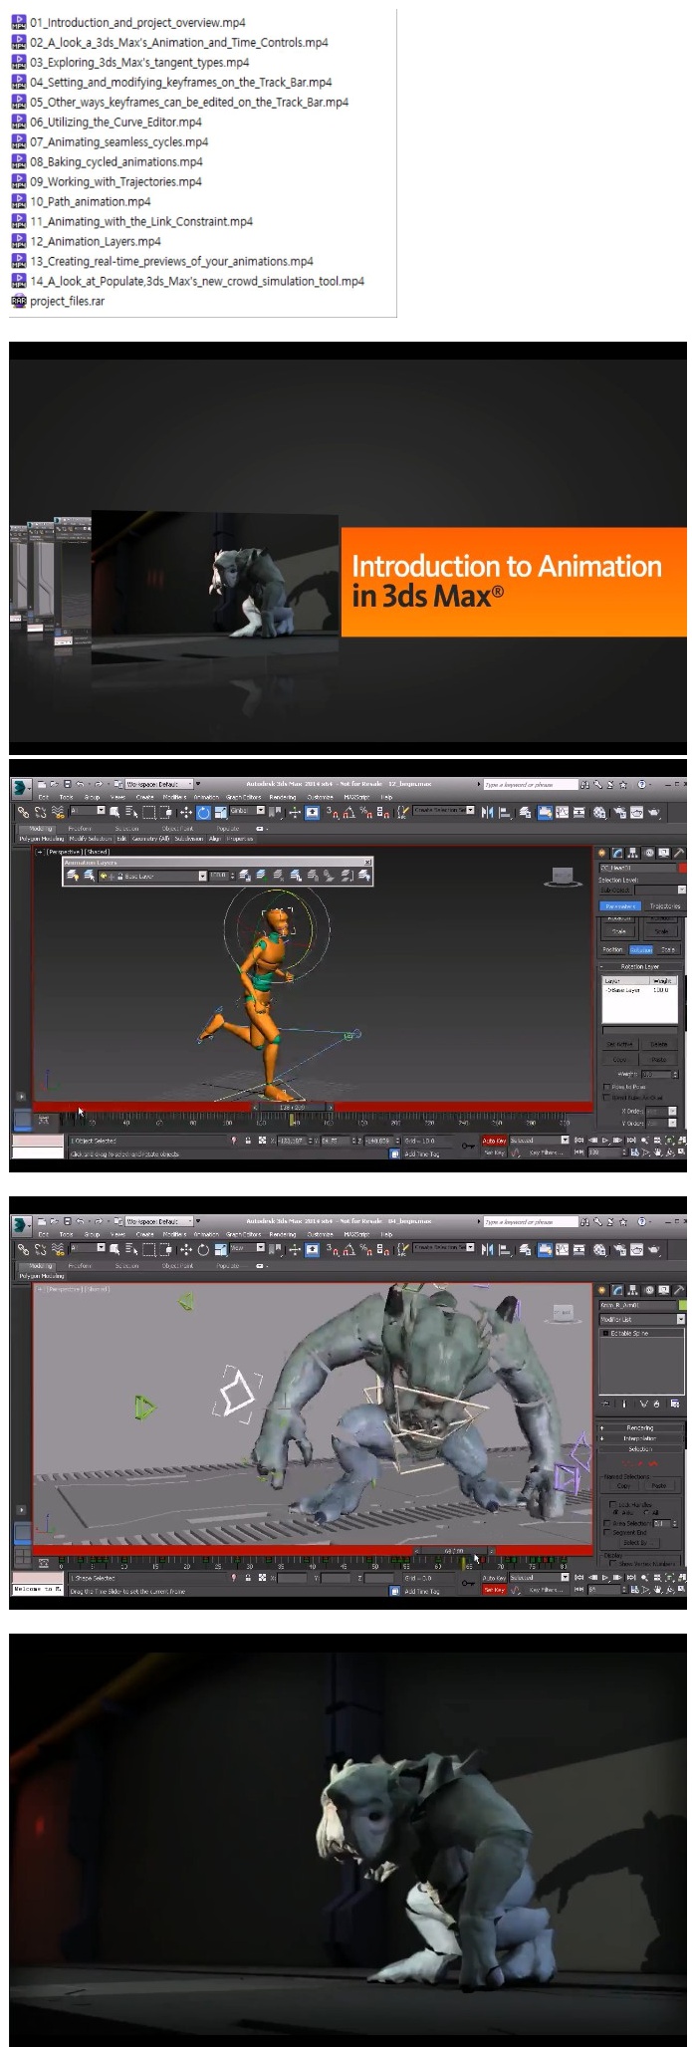The image size is (692, 2047).
Task: Open Select by Name in runner-scene toolbar
Action: (131, 812)
